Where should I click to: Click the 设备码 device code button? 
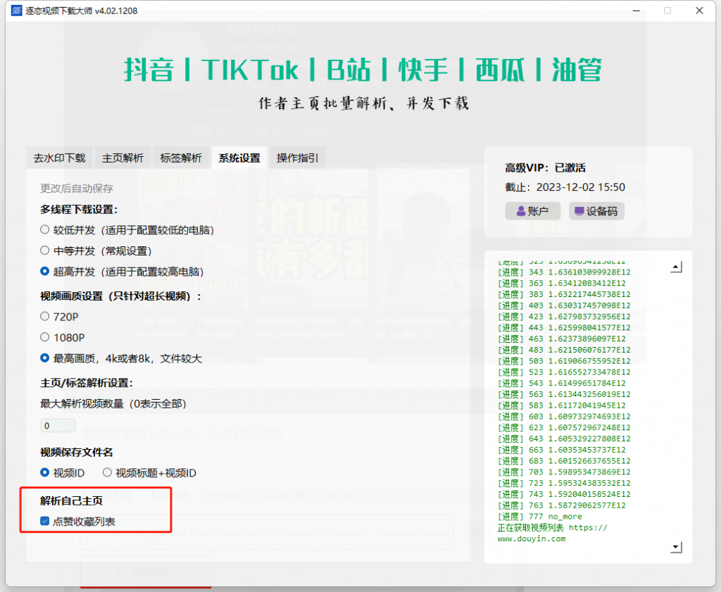tap(596, 211)
